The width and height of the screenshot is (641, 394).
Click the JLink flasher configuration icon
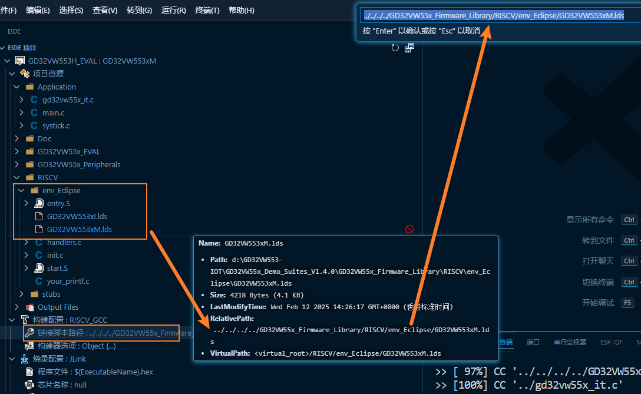pyautogui.click(x=25, y=359)
